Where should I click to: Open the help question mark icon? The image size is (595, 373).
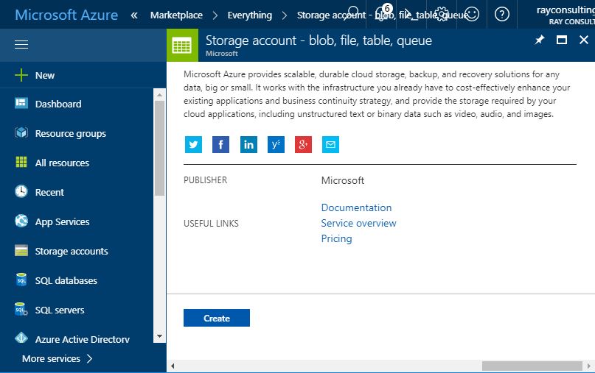(x=501, y=15)
